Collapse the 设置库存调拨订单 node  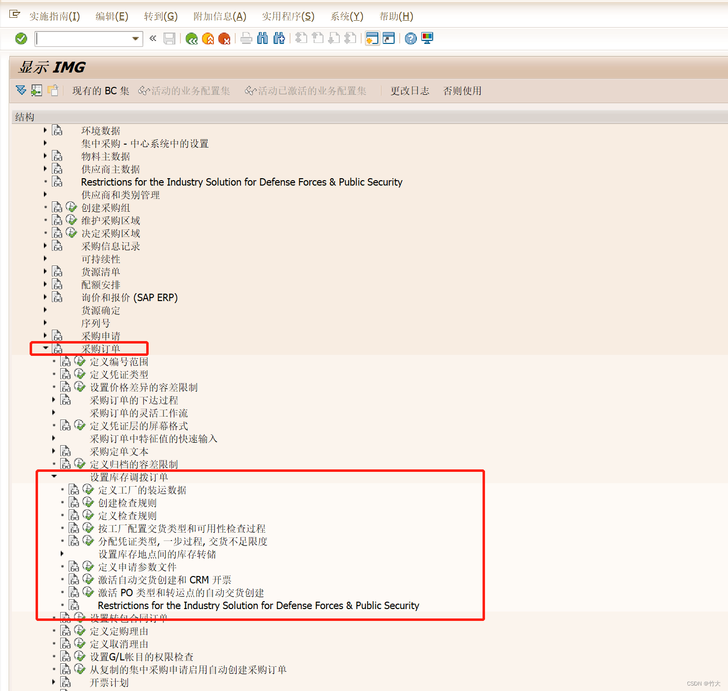[54, 476]
